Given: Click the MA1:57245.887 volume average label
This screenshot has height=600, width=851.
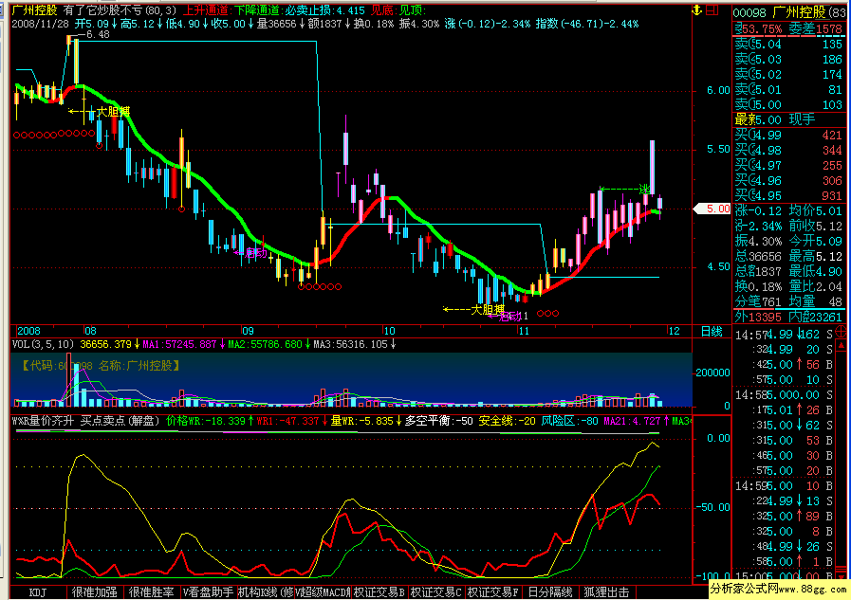Looking at the screenshot, I should 179,344.
